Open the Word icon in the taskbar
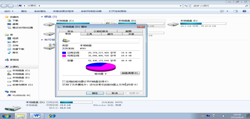250x119 pixels. (x=37, y=115)
